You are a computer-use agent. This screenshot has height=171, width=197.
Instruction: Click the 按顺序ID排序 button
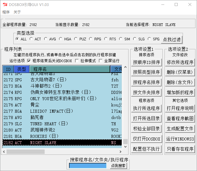(146, 62)
